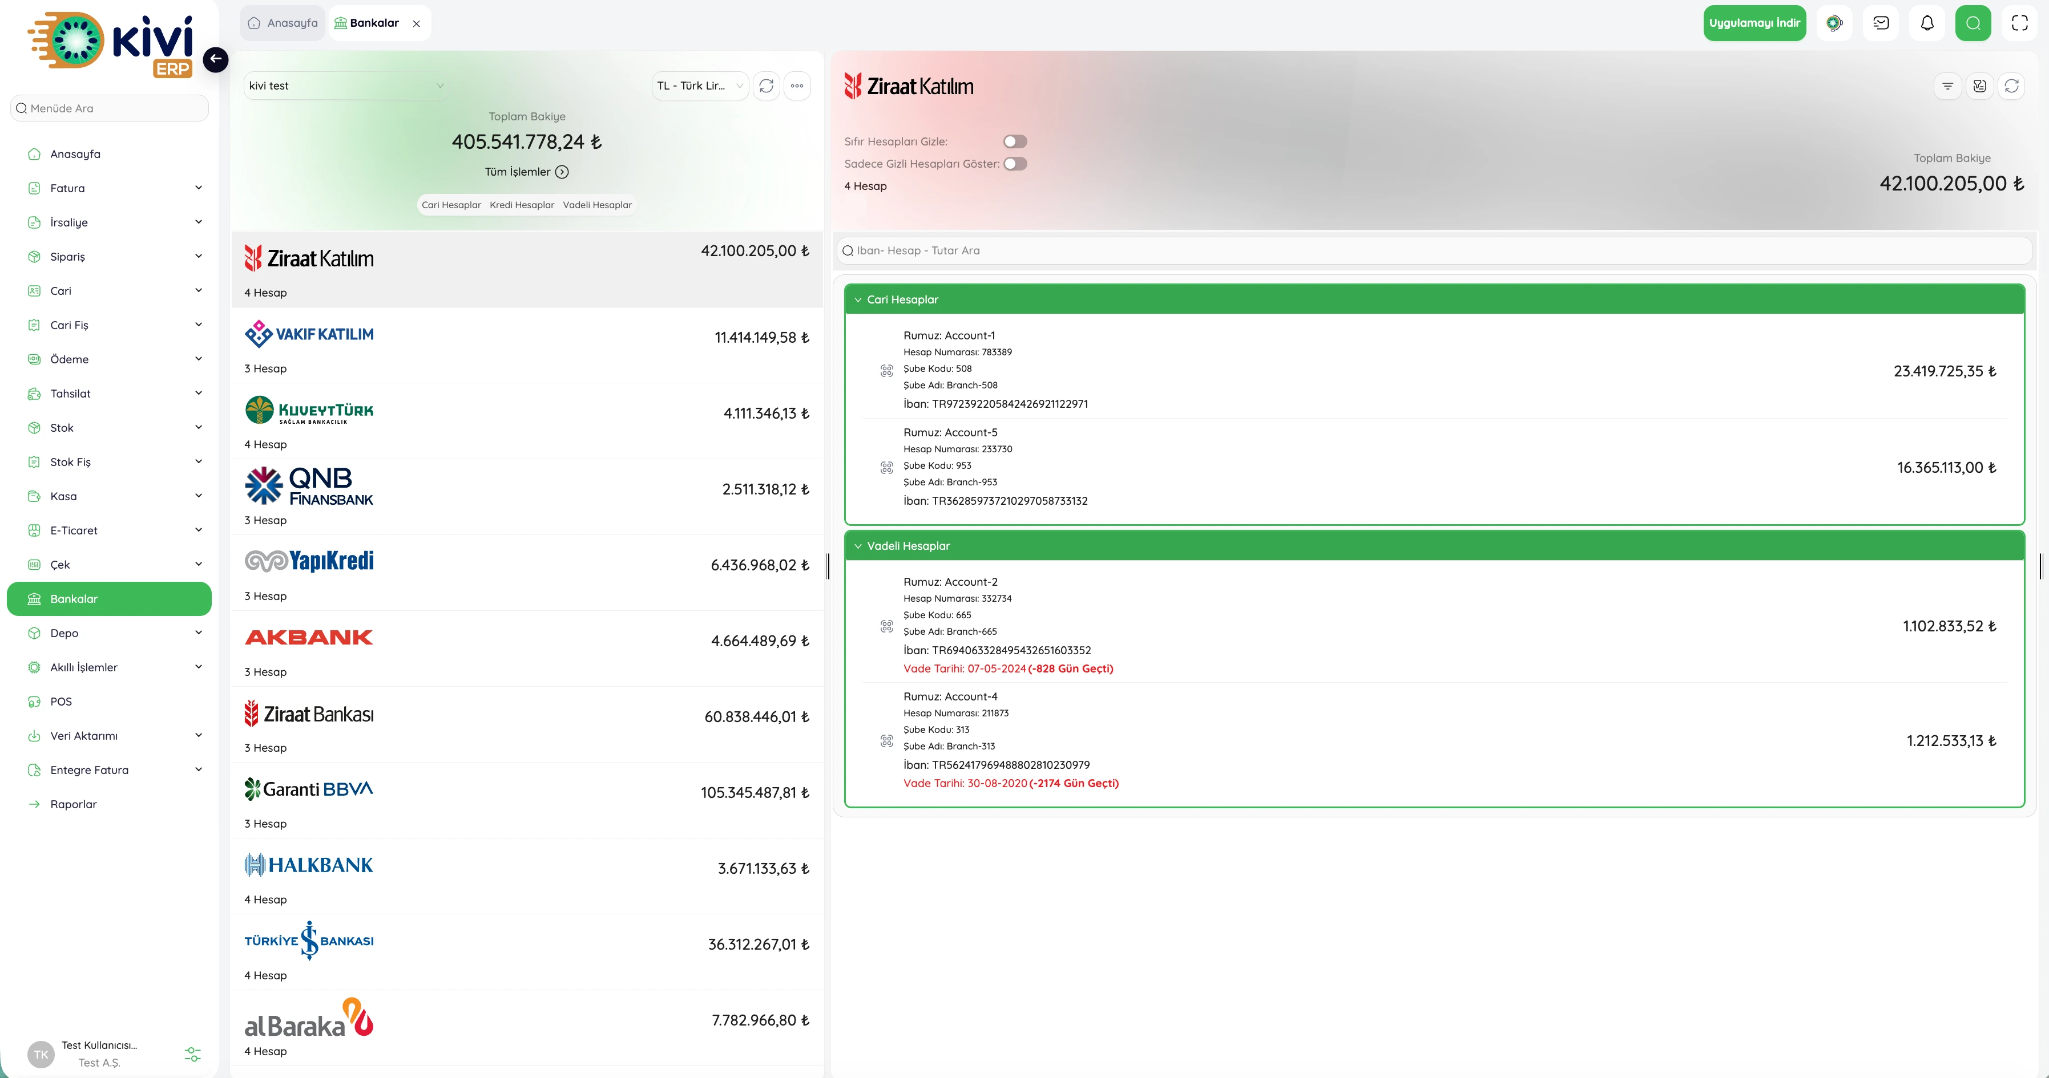
Task: Click the Iban - Hesap - Tutar Ara field
Action: [1433, 250]
